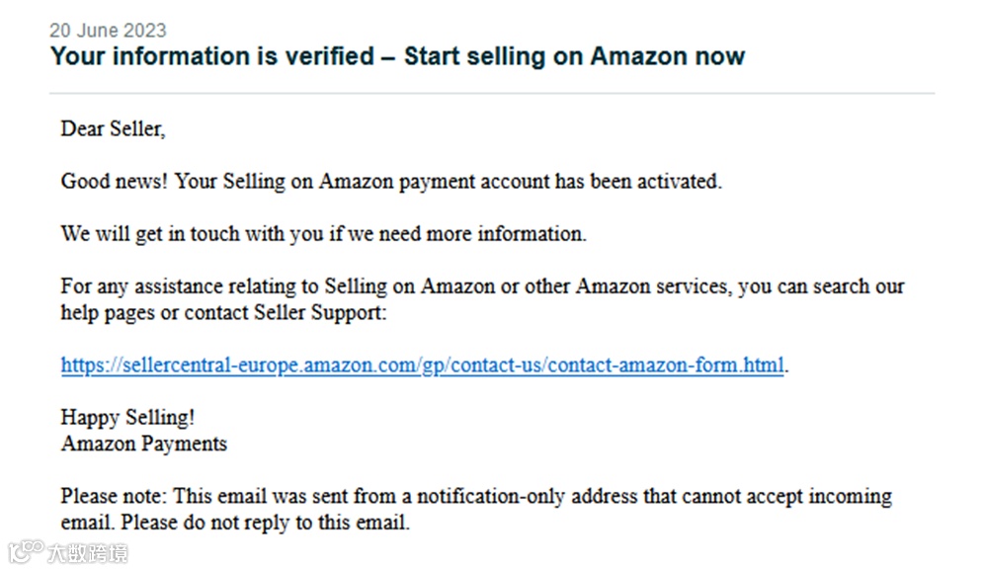This screenshot has height=571, width=983.
Task: Open the sellercentral-europe contact form link
Action: tap(423, 366)
